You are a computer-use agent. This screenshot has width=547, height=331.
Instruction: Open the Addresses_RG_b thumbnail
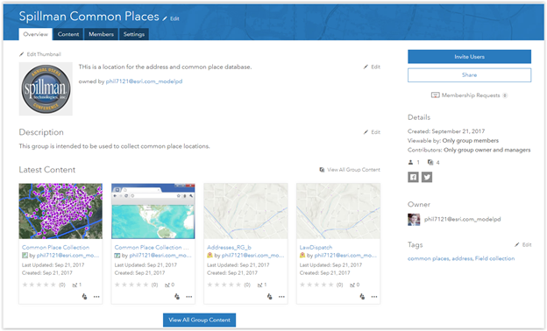(x=245, y=211)
